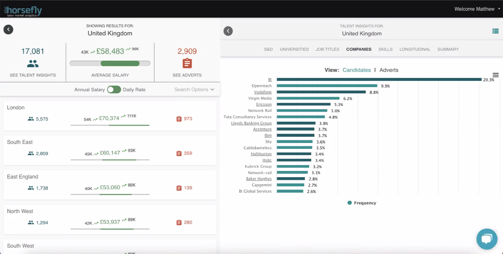Switch to the Job Titles tab
Viewport: 503px width, 254px height.
click(328, 49)
